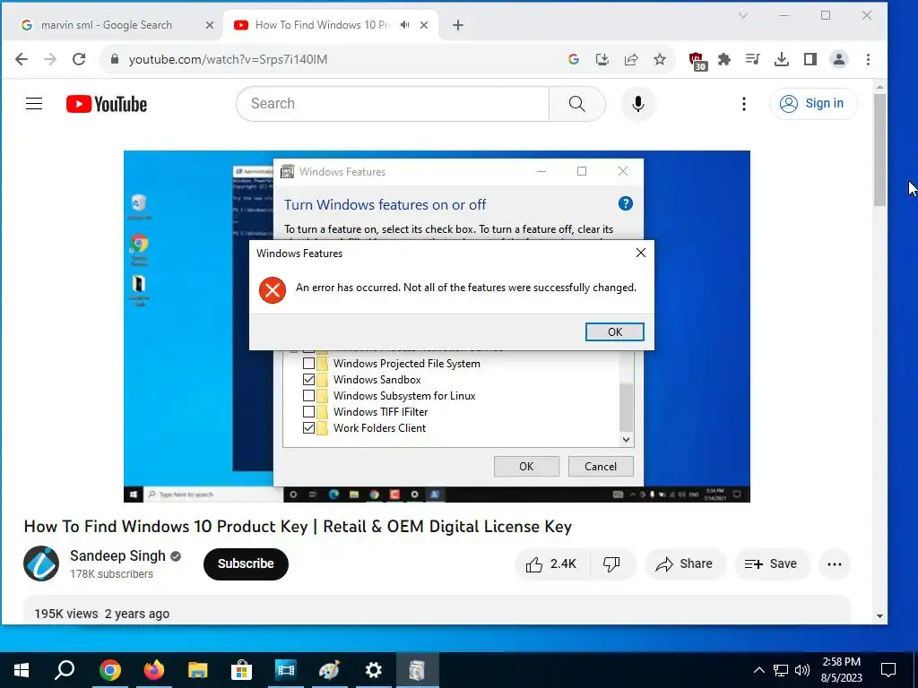
Task: Click the URL address bar
Action: coord(333,59)
